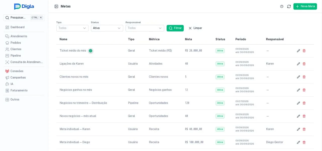Click the 'R$ 100.000,00' meta value
The width and height of the screenshot is (322, 151).
(194, 142)
